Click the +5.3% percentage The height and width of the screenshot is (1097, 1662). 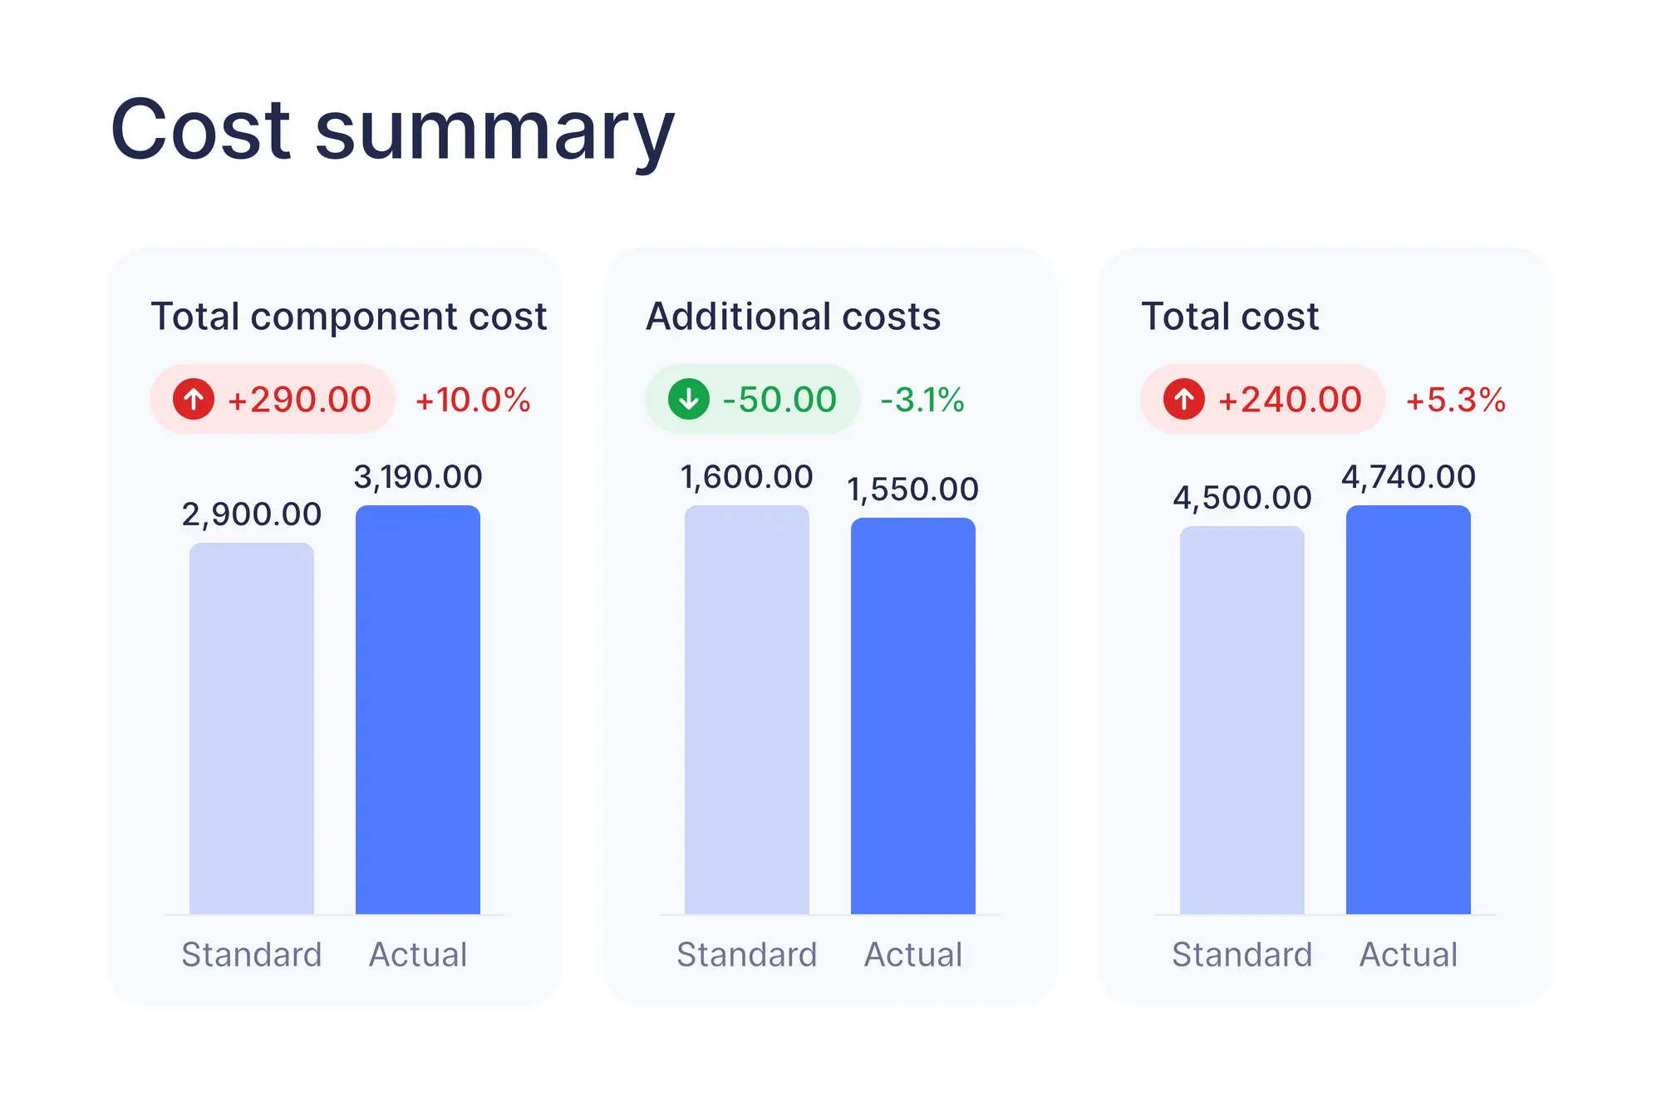point(1456,400)
